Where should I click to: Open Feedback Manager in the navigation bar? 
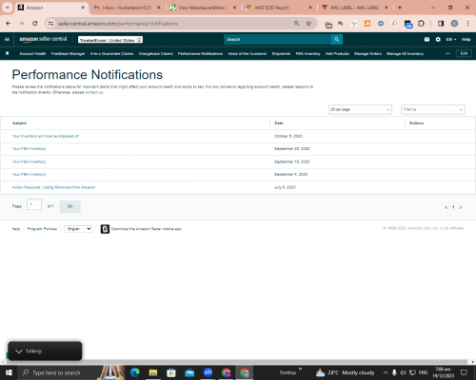tap(68, 53)
